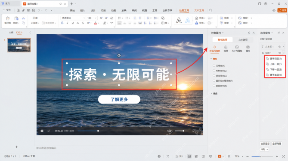Open the font size dropdown
Image resolution: width=288 pixels, height=161 pixels.
pyautogui.click(x=96, y=18)
